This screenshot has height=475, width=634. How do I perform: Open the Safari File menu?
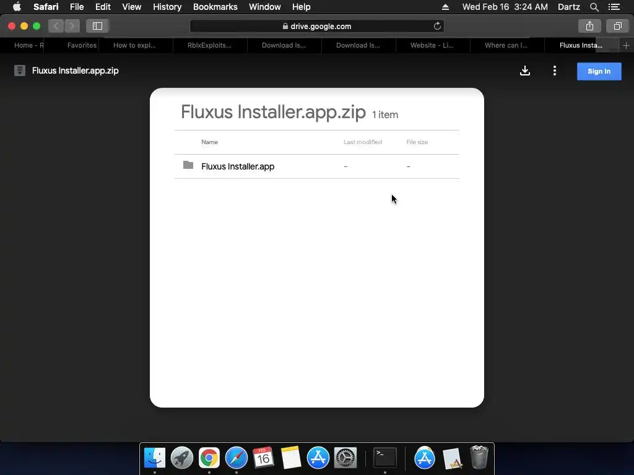point(76,7)
